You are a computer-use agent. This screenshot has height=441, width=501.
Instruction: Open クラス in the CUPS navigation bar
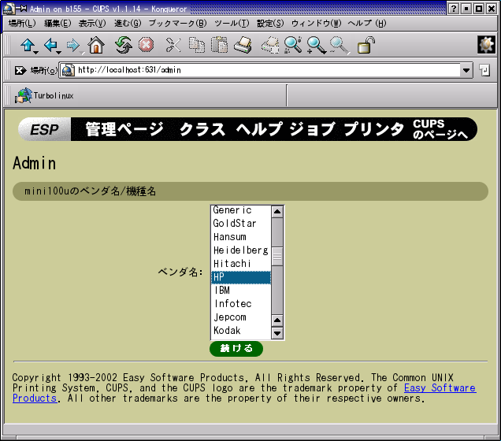202,129
